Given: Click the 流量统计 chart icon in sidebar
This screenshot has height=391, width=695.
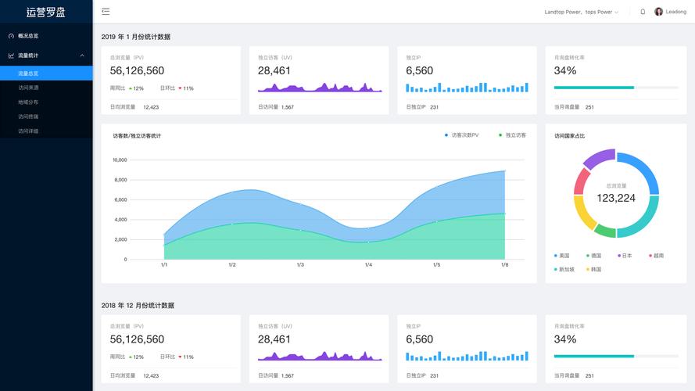Looking at the screenshot, I should coord(11,56).
